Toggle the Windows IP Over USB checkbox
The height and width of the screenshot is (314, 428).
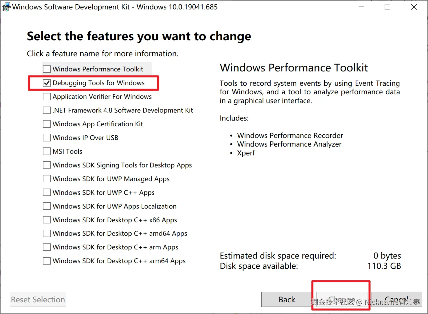click(47, 138)
